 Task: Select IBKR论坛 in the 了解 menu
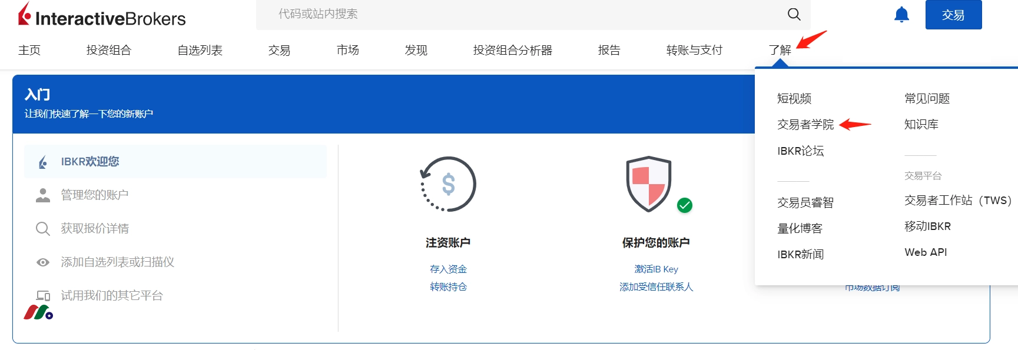tap(801, 151)
